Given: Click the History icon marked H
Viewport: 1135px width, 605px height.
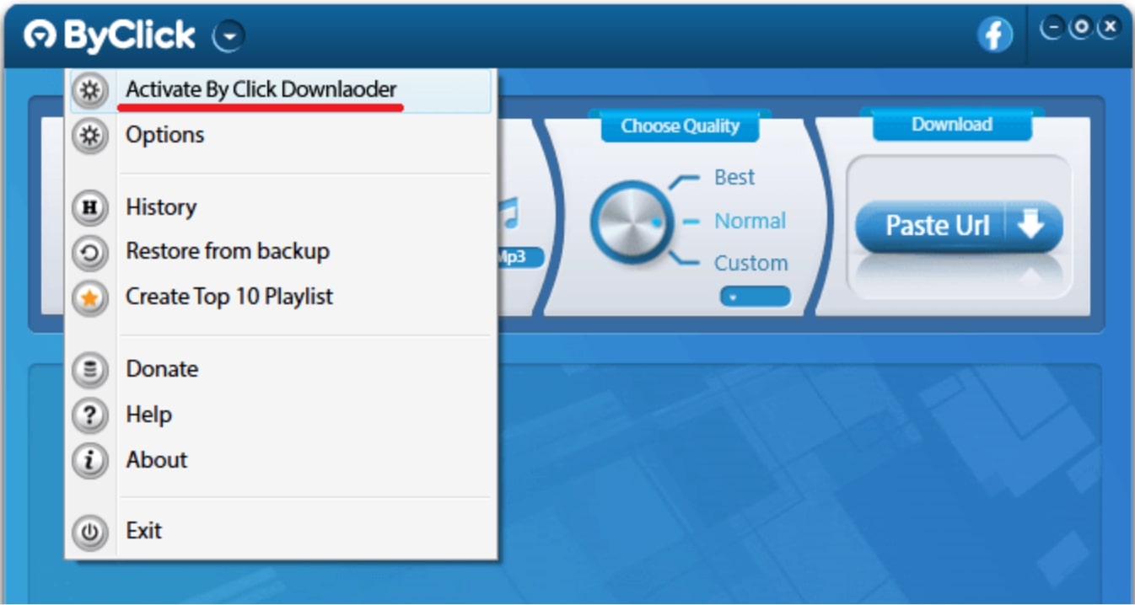Looking at the screenshot, I should (90, 208).
